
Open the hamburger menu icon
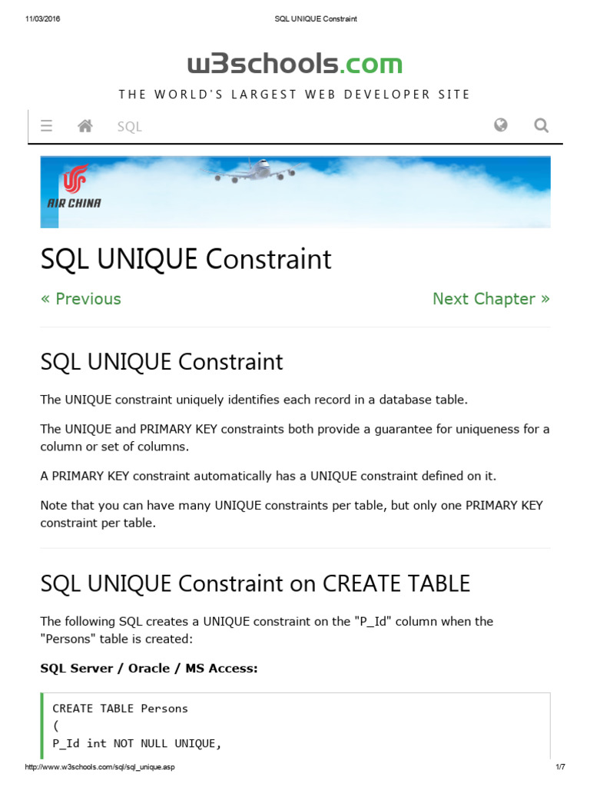(46, 126)
